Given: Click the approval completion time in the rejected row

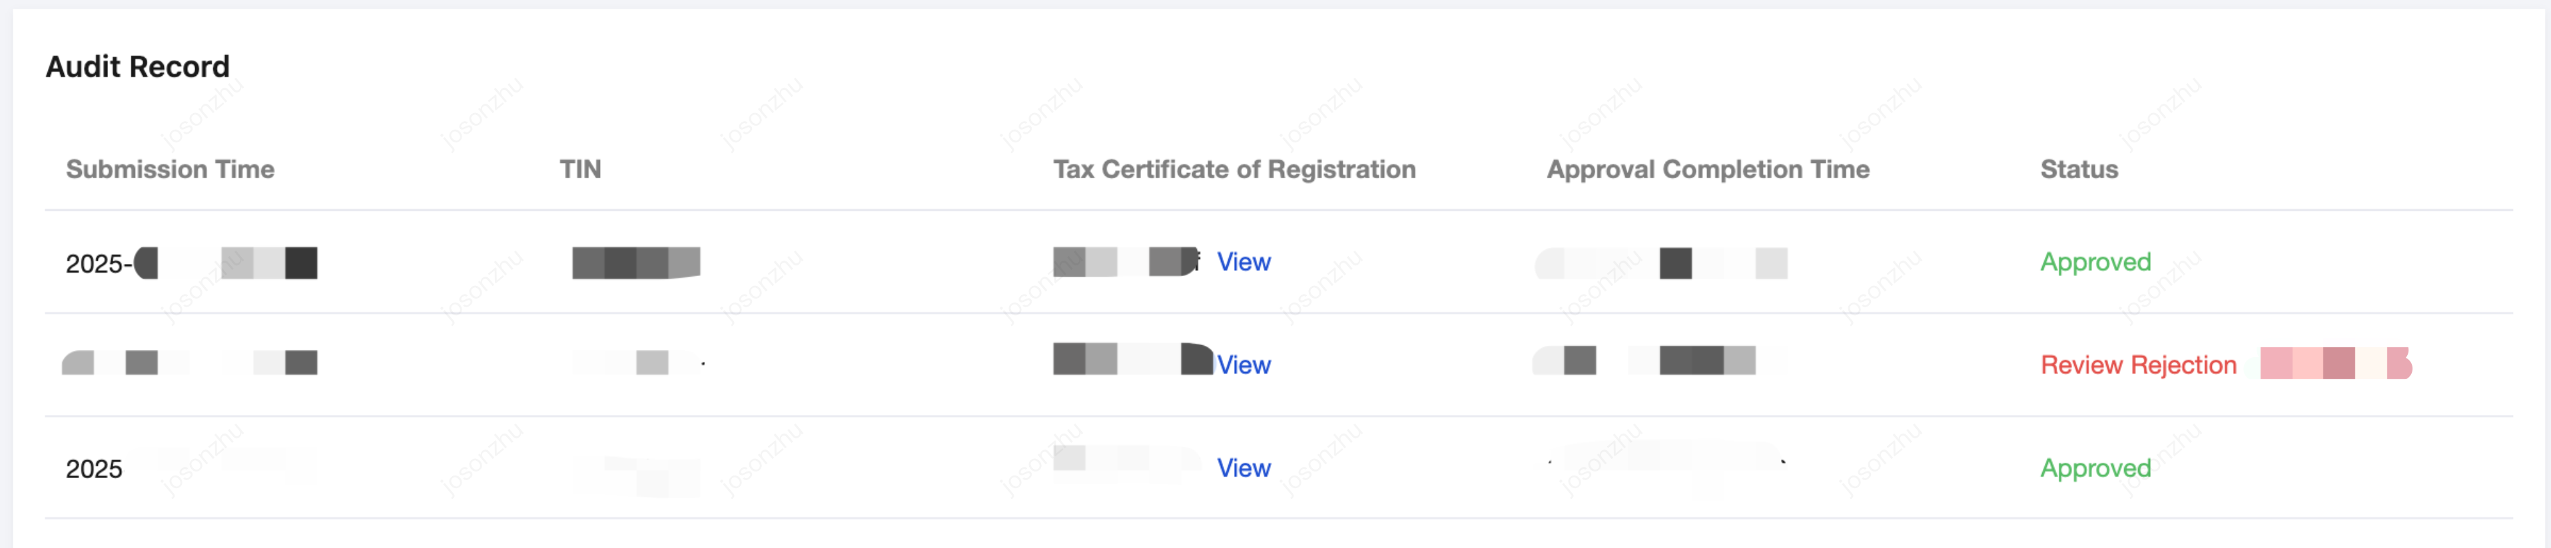Looking at the screenshot, I should (x=1658, y=360).
